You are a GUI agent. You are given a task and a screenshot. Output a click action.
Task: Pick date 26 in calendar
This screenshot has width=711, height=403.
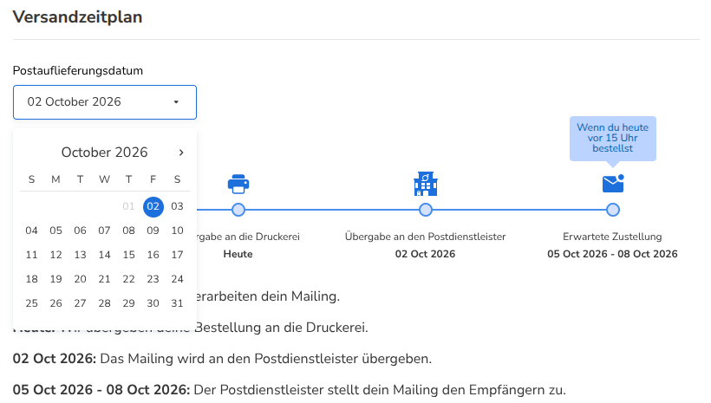click(x=55, y=303)
